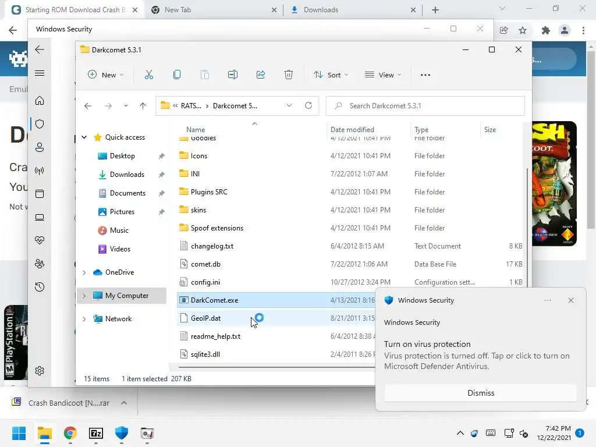Open the notification options three-dot menu
Screen dimensions: 596x447
547,300
